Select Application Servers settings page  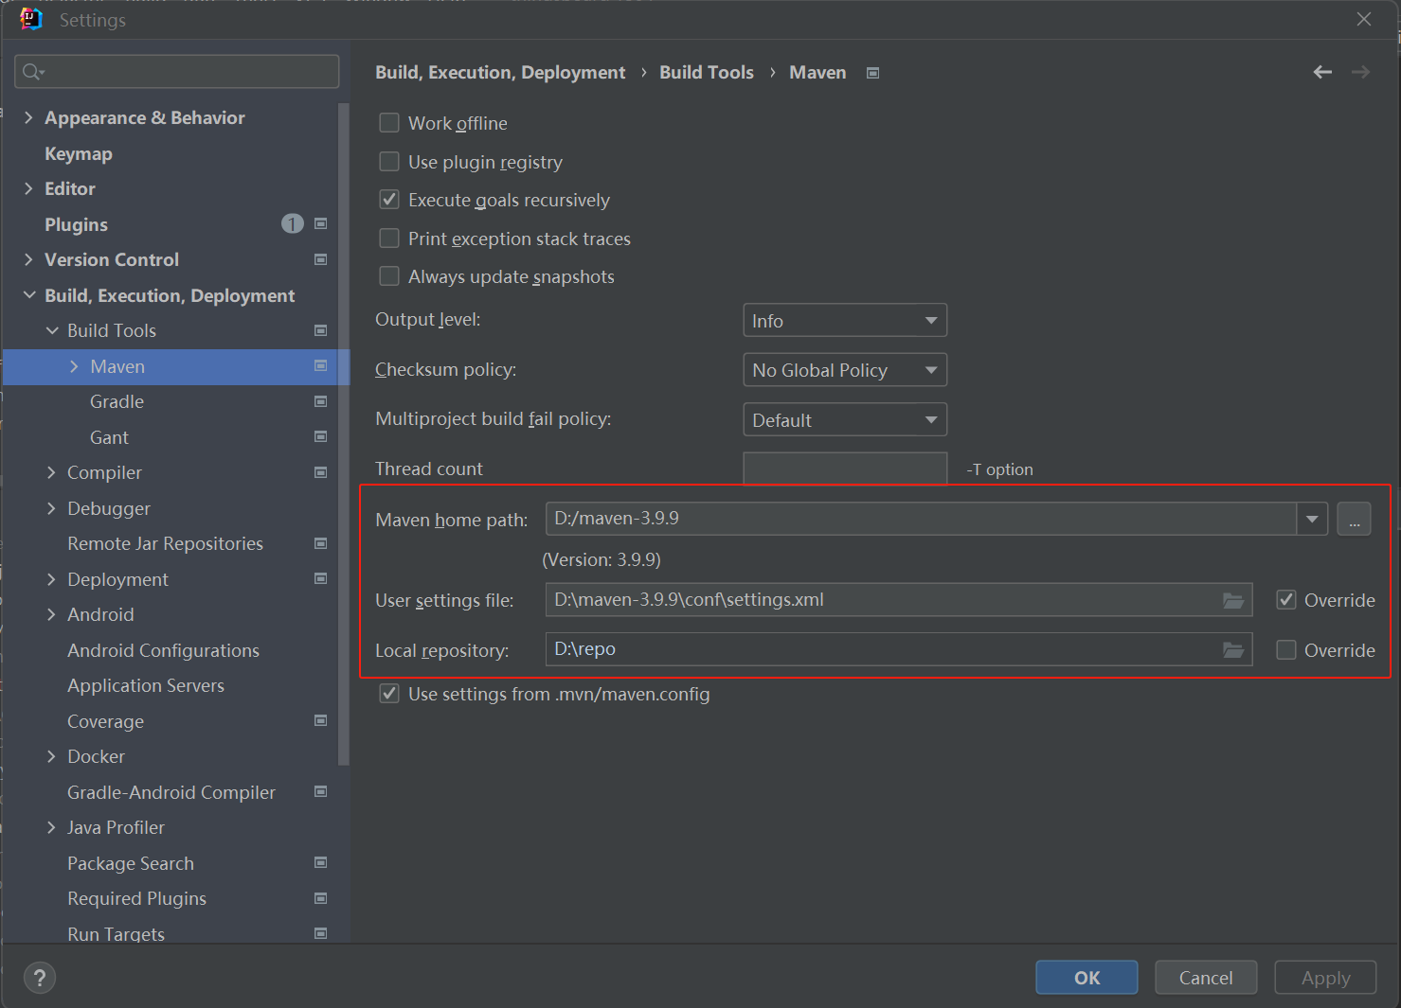pos(146,685)
